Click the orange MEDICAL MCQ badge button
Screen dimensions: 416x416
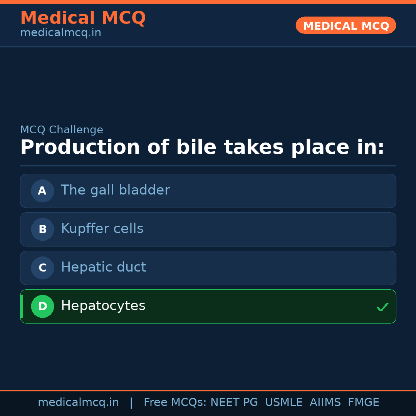point(346,26)
